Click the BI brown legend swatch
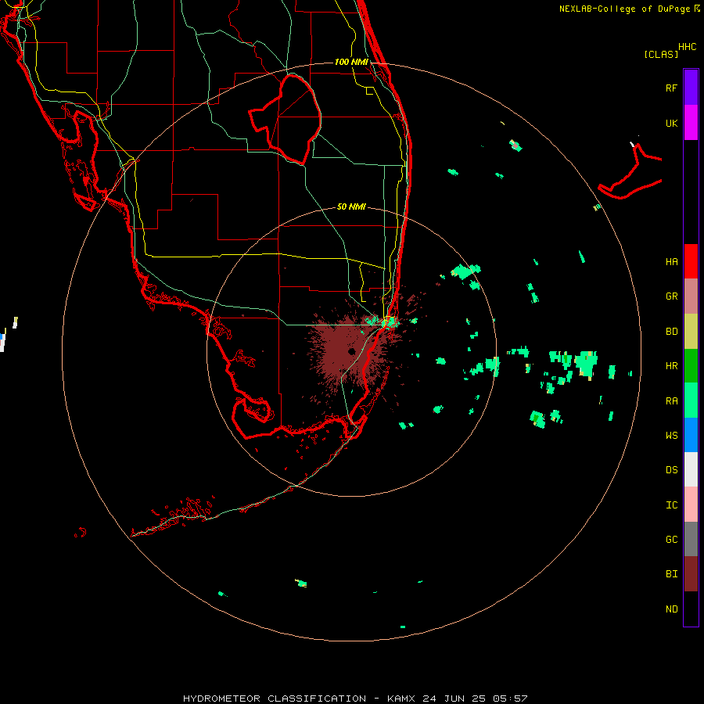This screenshot has width=704, height=704. (691, 574)
